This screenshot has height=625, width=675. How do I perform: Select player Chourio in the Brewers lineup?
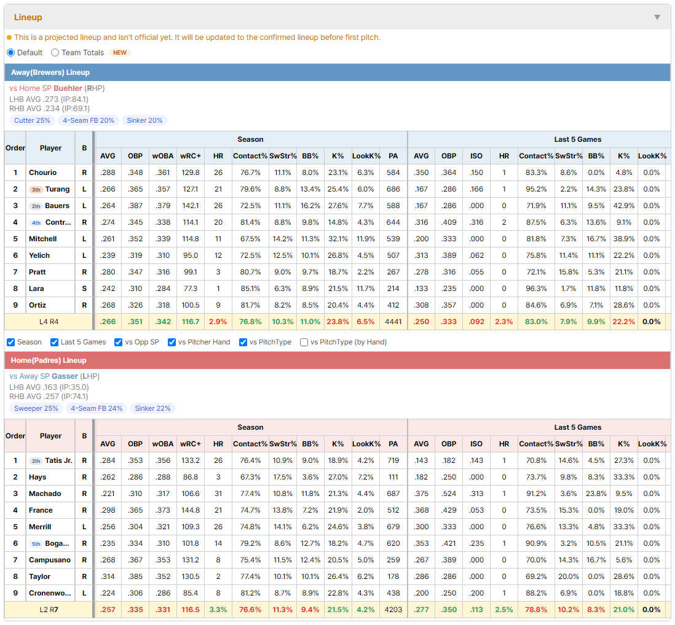click(42, 173)
